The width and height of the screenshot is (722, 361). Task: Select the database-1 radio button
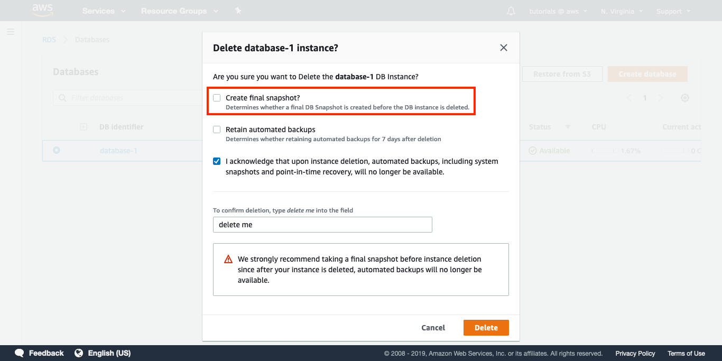click(x=57, y=151)
